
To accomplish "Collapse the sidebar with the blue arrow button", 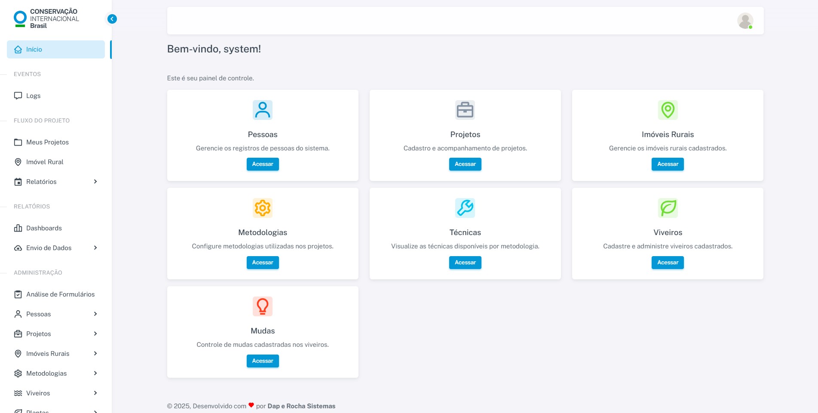I will [112, 19].
